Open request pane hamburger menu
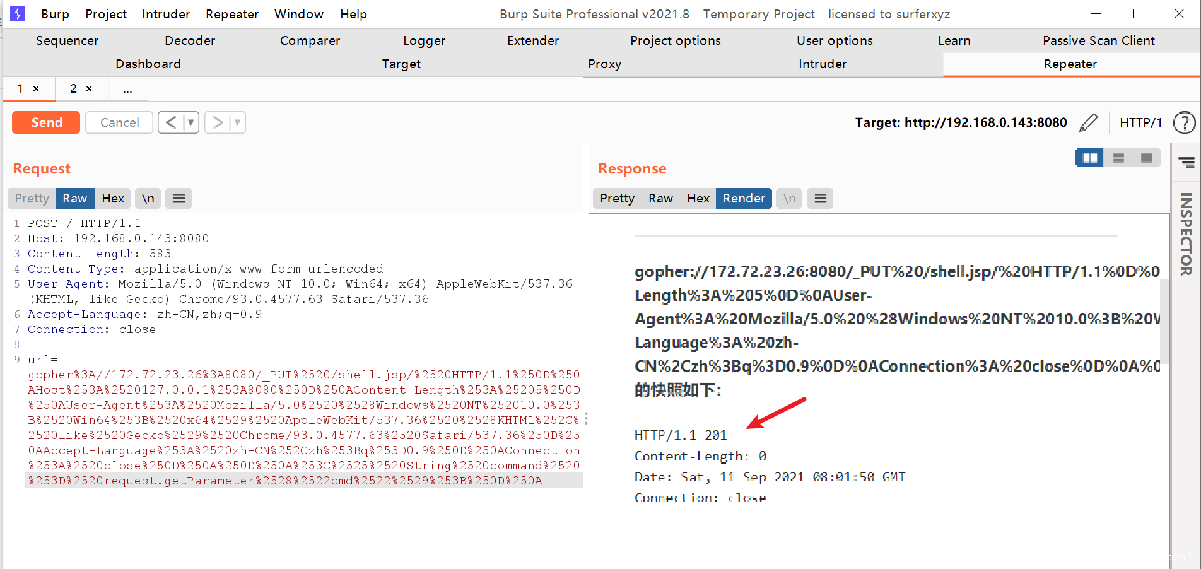 coord(179,198)
